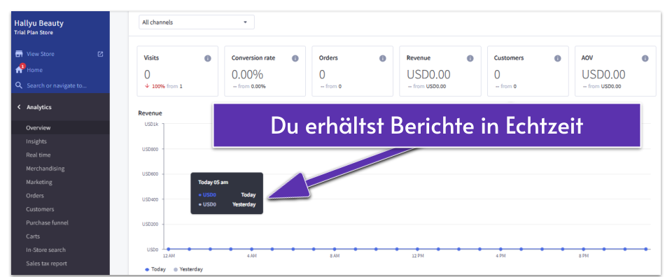Open the Purchase funnel report
This screenshot has width=672, height=277.
tap(47, 222)
